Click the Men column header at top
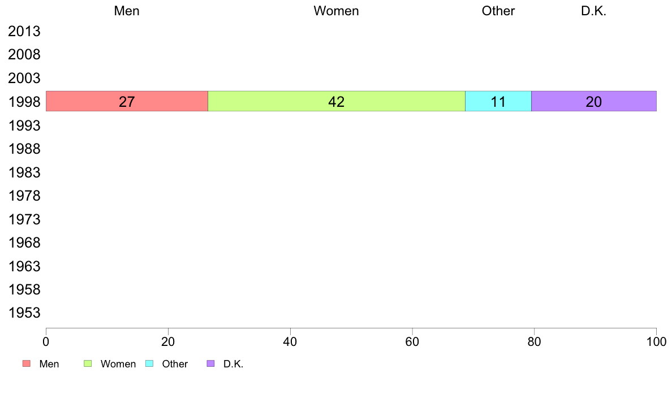This screenshot has width=672, height=416. pyautogui.click(x=127, y=11)
